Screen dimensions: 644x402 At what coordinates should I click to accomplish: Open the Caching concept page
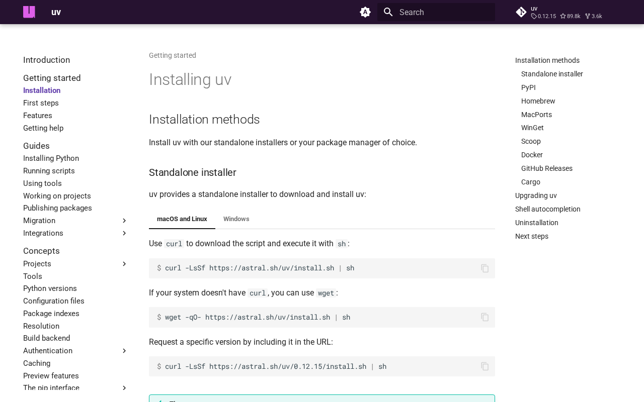click(37, 363)
